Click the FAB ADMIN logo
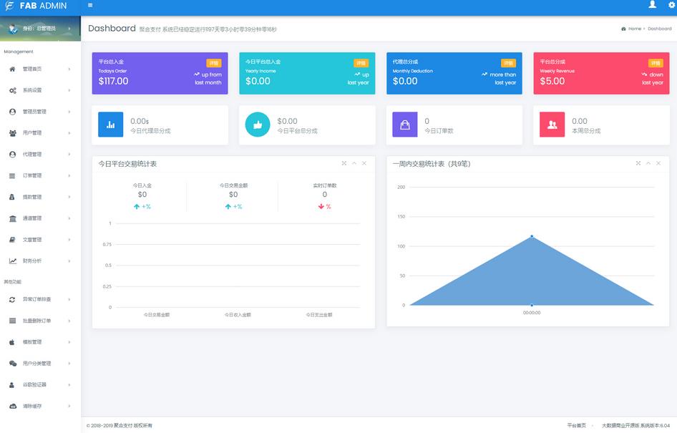This screenshot has width=677, height=433. 36,6
